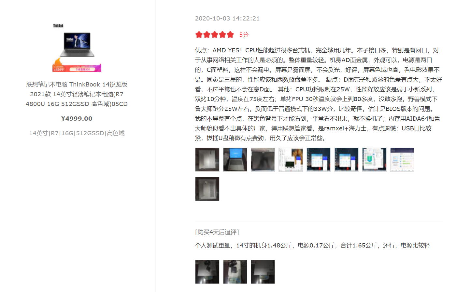Click the red five-star rating icons

coord(215,34)
